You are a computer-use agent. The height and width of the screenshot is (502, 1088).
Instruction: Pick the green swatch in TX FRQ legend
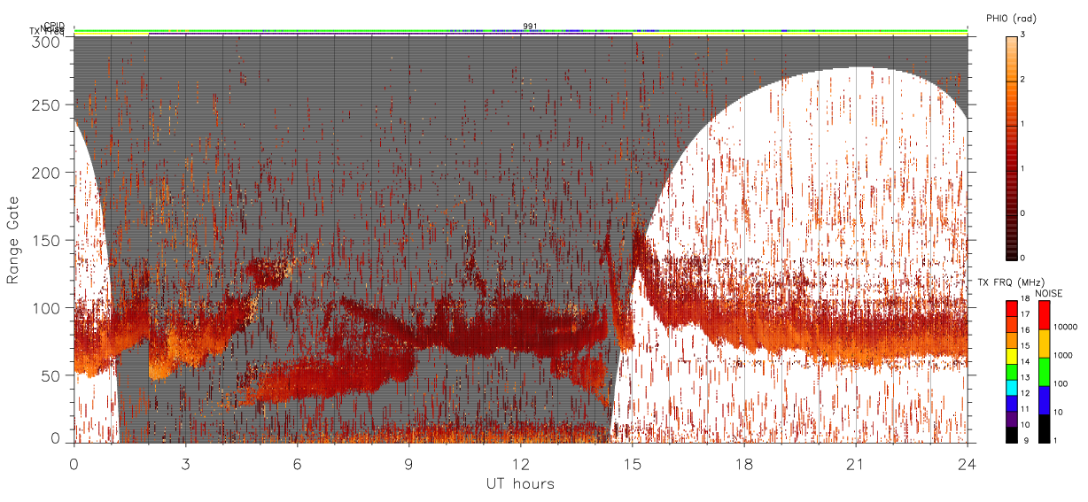pyautogui.click(x=1012, y=372)
